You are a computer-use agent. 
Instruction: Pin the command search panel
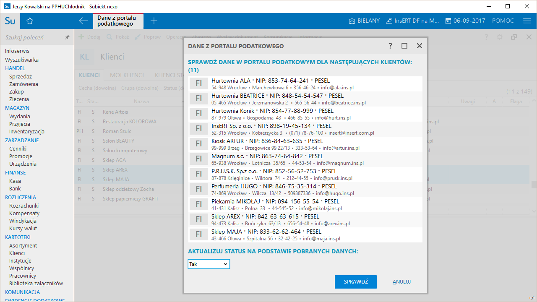(67, 37)
